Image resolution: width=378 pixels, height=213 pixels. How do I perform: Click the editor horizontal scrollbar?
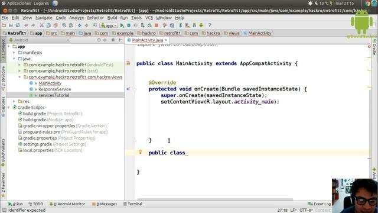pyautogui.click(x=215, y=200)
